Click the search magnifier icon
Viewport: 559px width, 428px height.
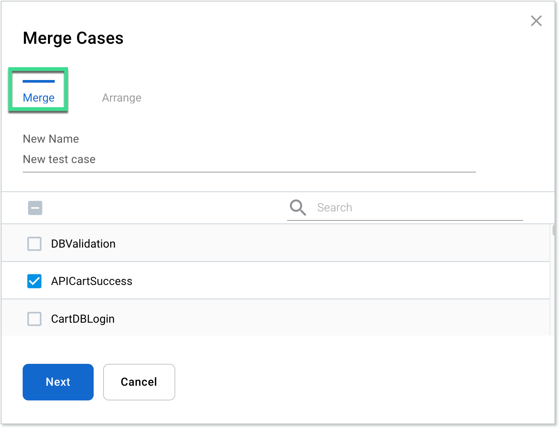pos(298,208)
